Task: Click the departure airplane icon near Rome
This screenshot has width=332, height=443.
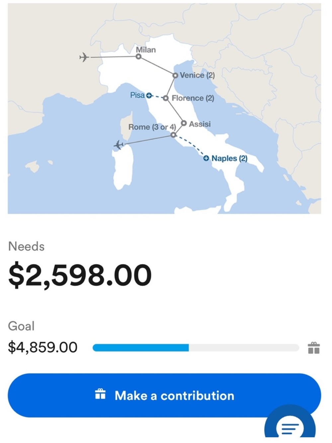Action: point(119,145)
